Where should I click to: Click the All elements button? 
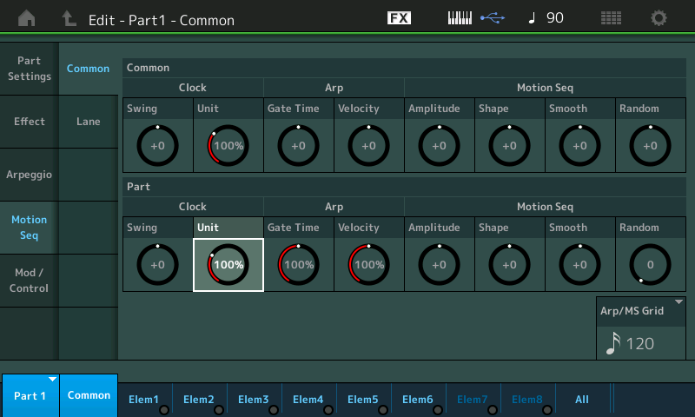tap(582, 400)
